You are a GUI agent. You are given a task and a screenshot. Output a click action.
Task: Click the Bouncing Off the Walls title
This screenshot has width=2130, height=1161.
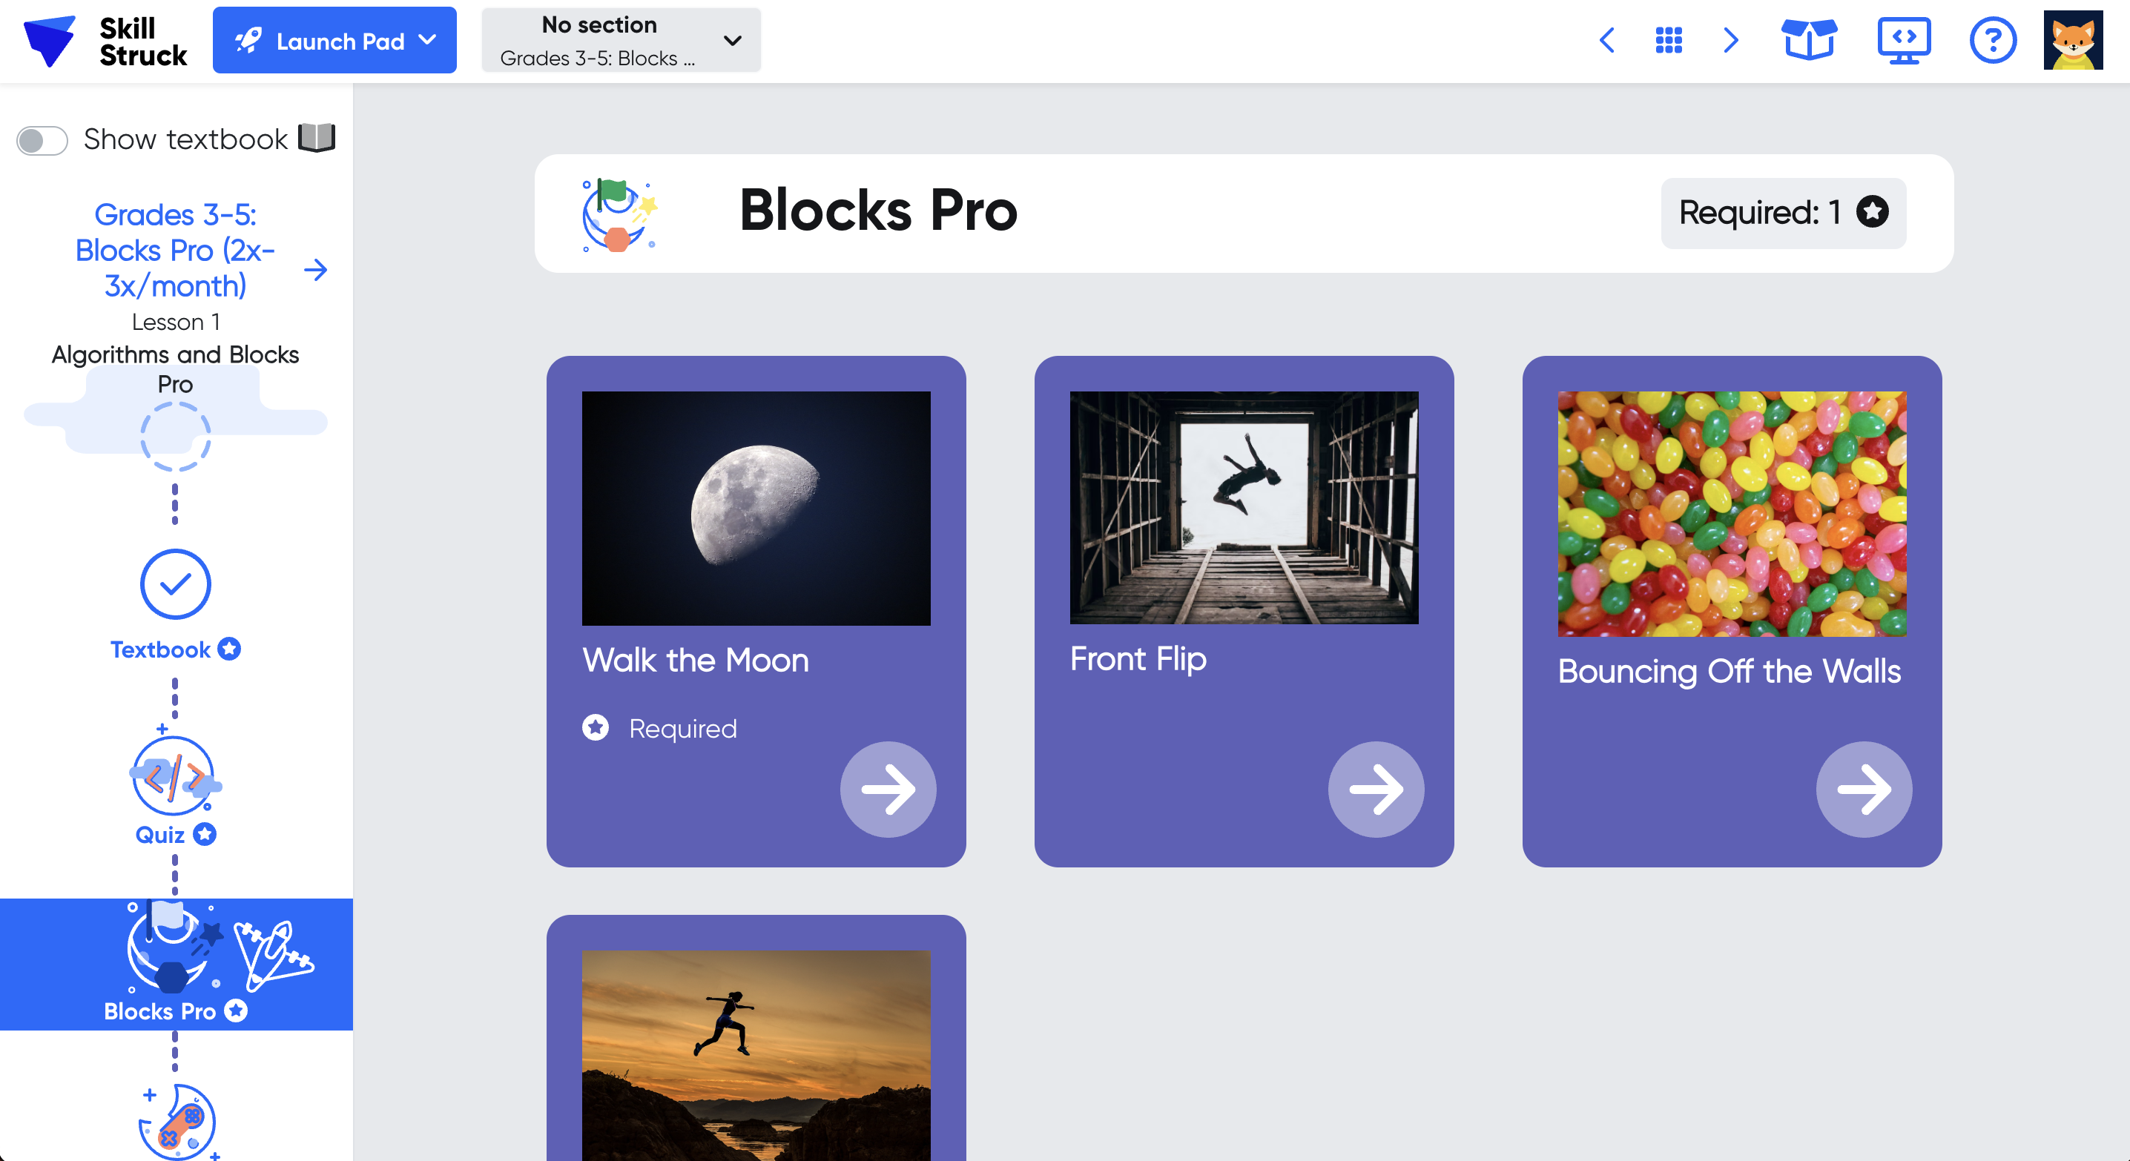pyautogui.click(x=1729, y=671)
